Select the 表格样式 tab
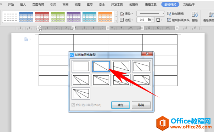Screen dimensions: 214x133 pyautogui.click(x=170, y=5)
